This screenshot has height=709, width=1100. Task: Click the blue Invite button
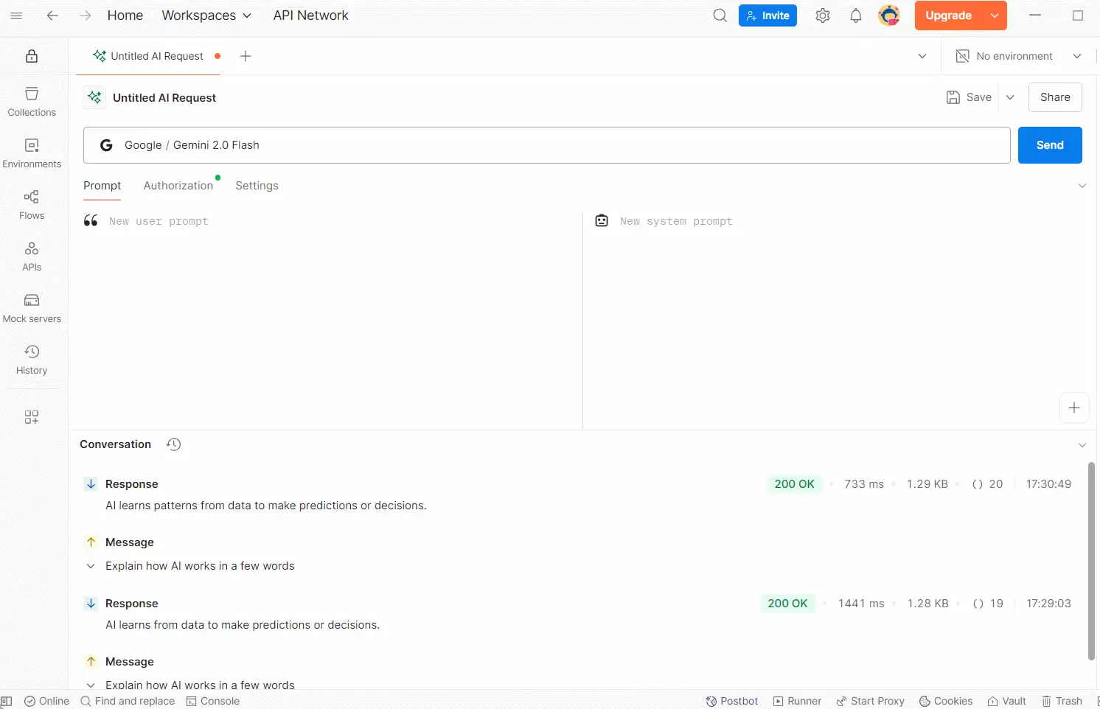[767, 15]
